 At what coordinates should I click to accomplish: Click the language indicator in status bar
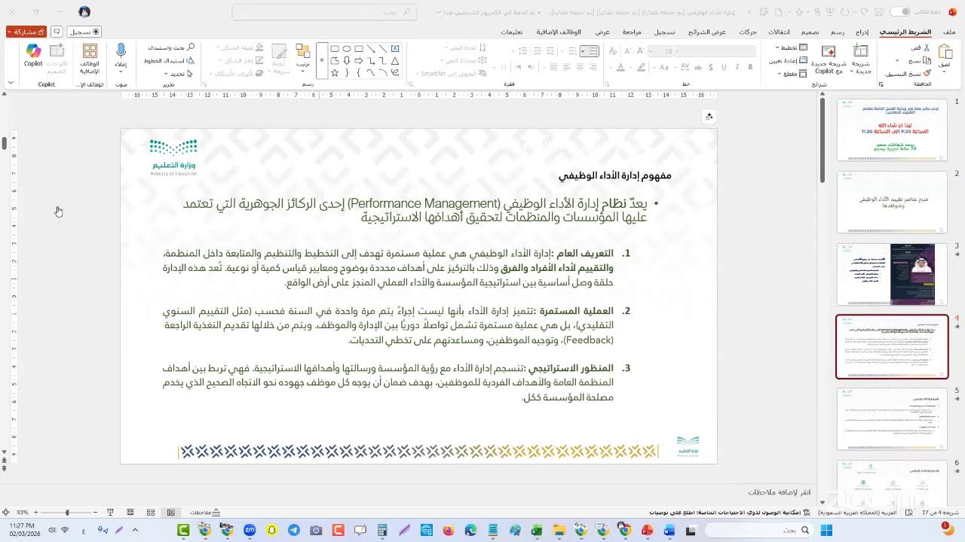pyautogui.click(x=857, y=513)
